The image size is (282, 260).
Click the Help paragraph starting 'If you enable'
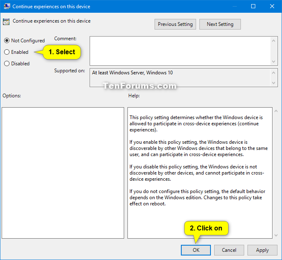(x=199, y=148)
